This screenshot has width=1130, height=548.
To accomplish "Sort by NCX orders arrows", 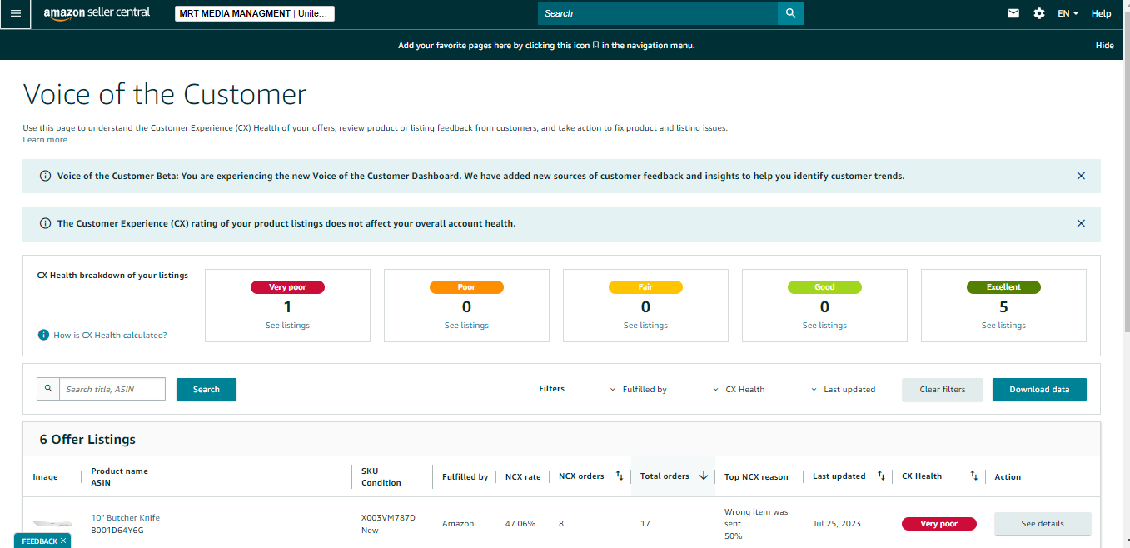I will [x=620, y=476].
